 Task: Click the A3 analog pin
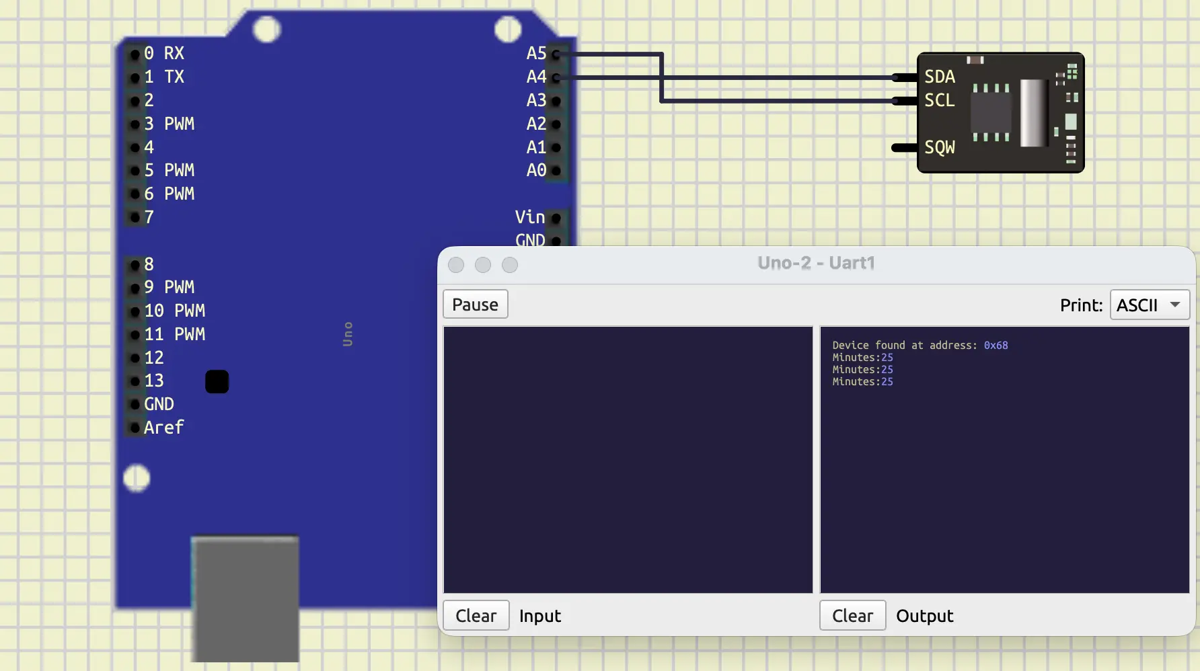point(556,101)
